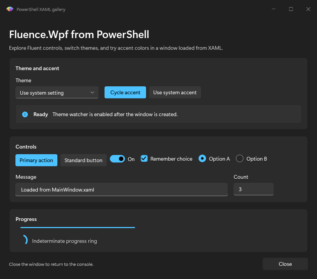Click the Primary action button

coord(36,160)
